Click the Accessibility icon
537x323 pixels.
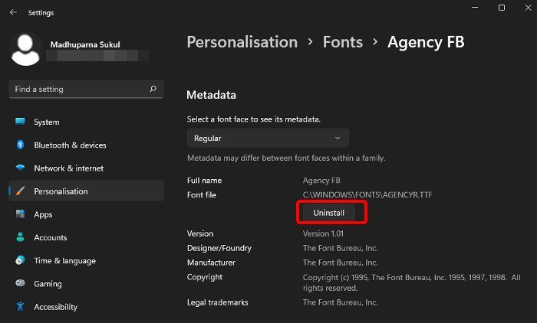click(20, 307)
